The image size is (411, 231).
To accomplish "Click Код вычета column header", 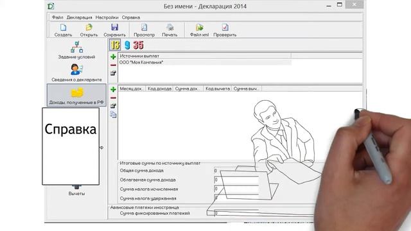I will click(218, 89).
